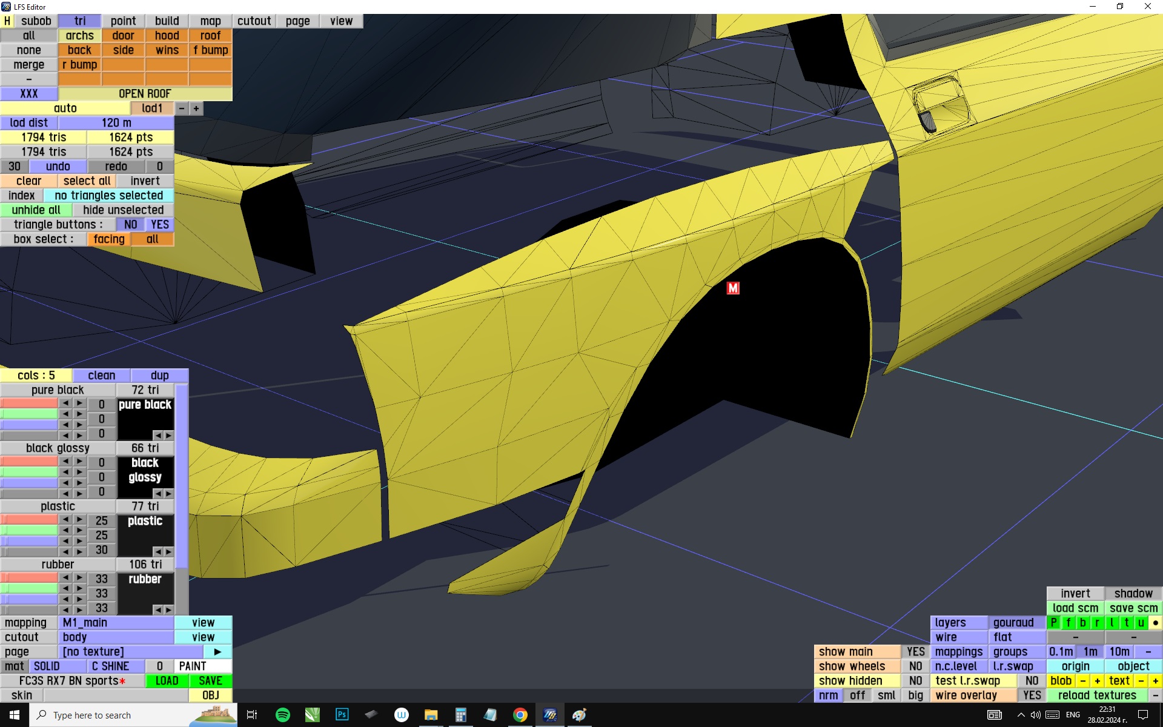Click the lod minus stepper button

[182, 108]
